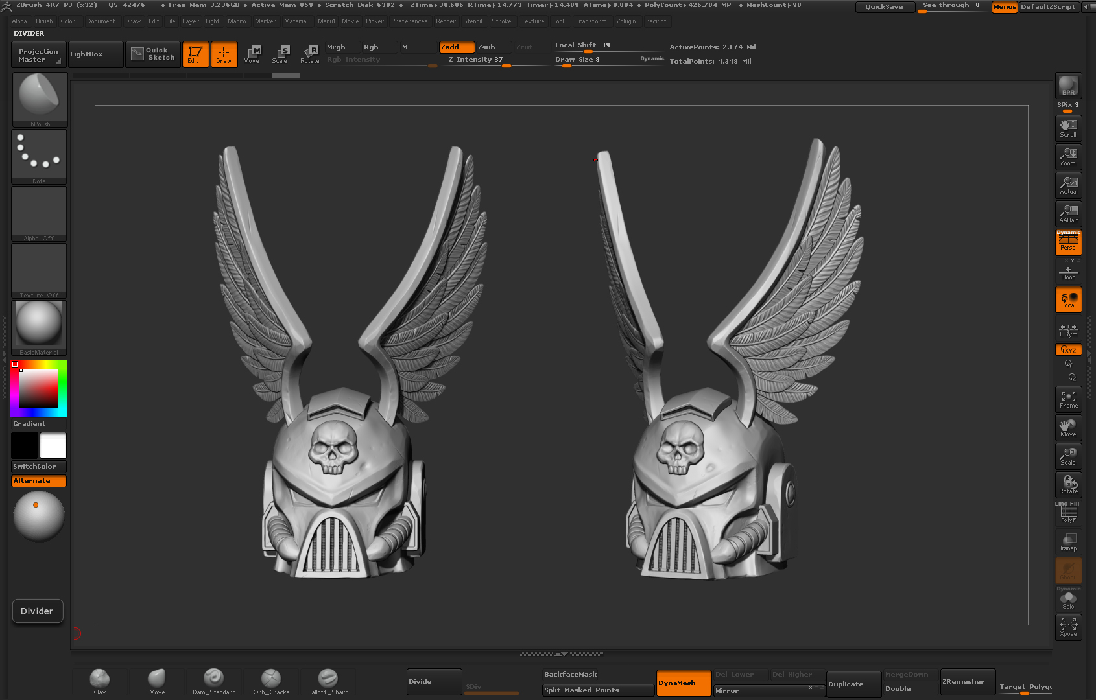Open the Zplugin menu
Screen dimensions: 1096x700
[x=626, y=21]
